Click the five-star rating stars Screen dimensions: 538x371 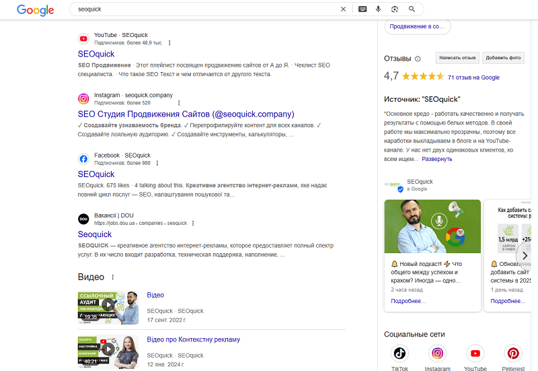click(423, 76)
